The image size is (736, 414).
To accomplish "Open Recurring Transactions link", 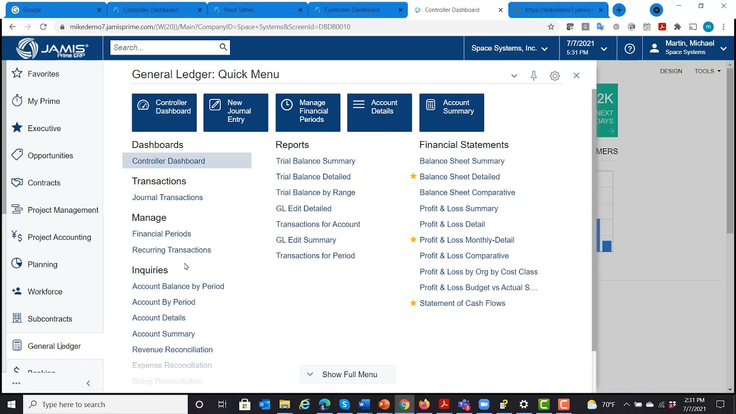I will 171,250.
